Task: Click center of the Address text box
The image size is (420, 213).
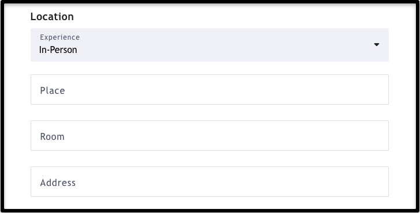Action: coord(210,182)
